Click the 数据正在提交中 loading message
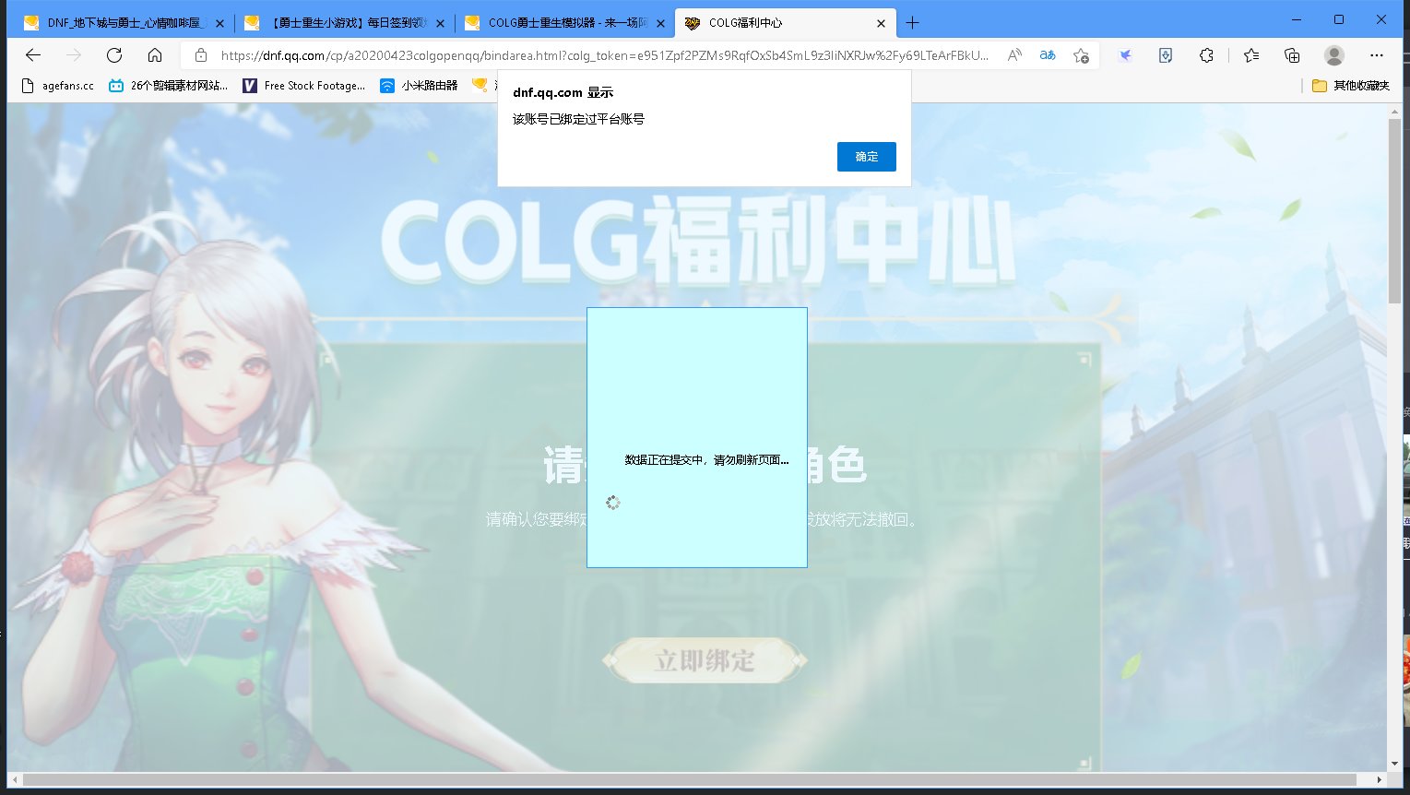1410x795 pixels. (x=706, y=460)
